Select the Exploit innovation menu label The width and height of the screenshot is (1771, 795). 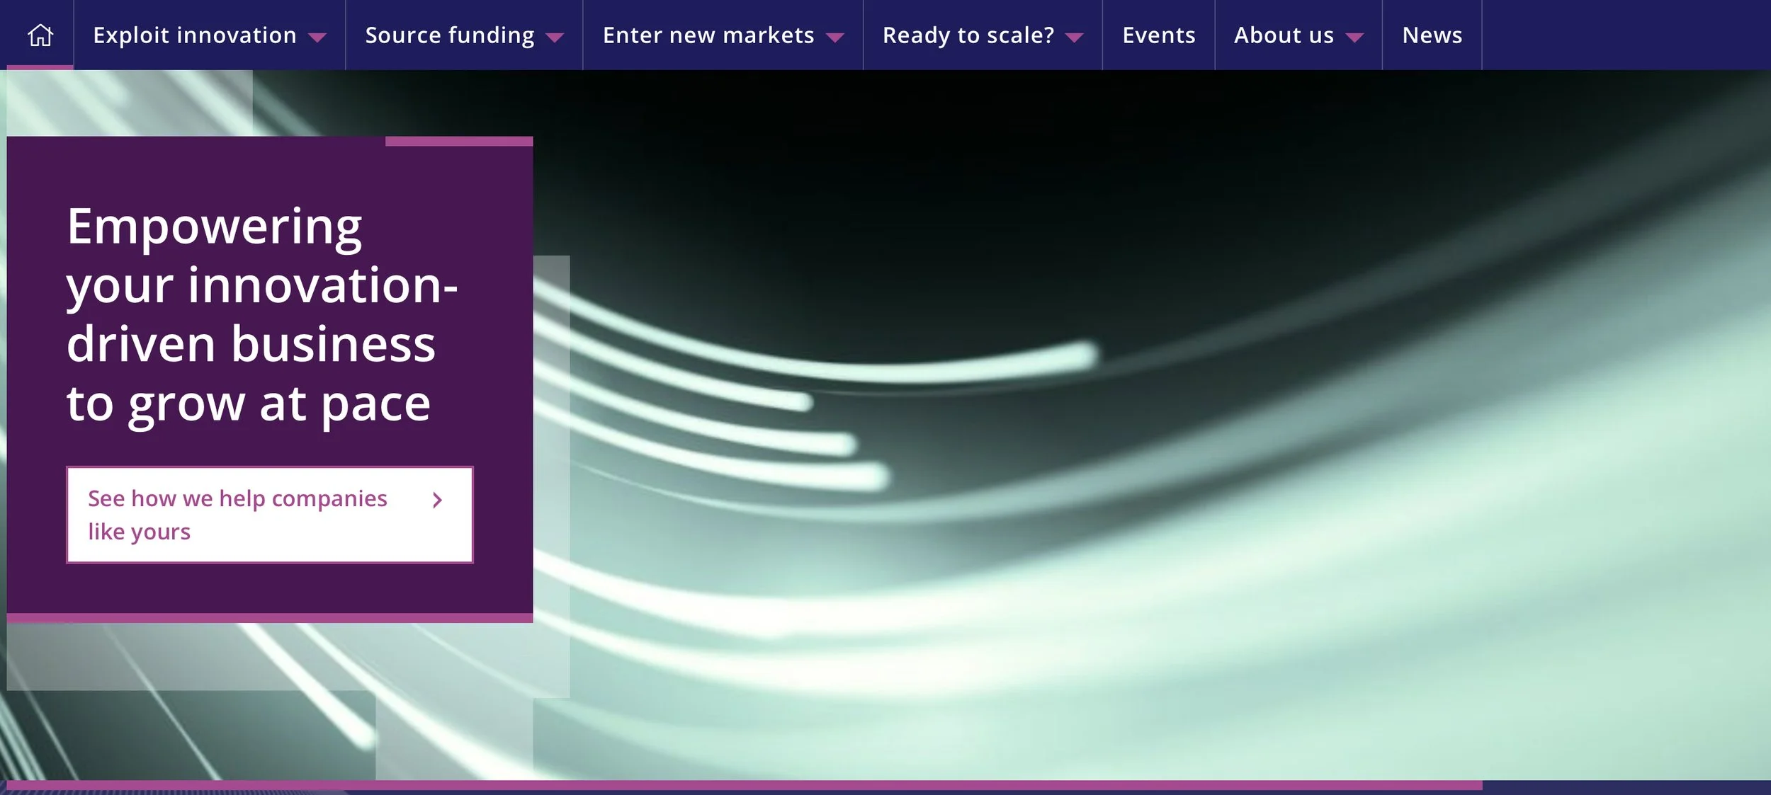195,35
